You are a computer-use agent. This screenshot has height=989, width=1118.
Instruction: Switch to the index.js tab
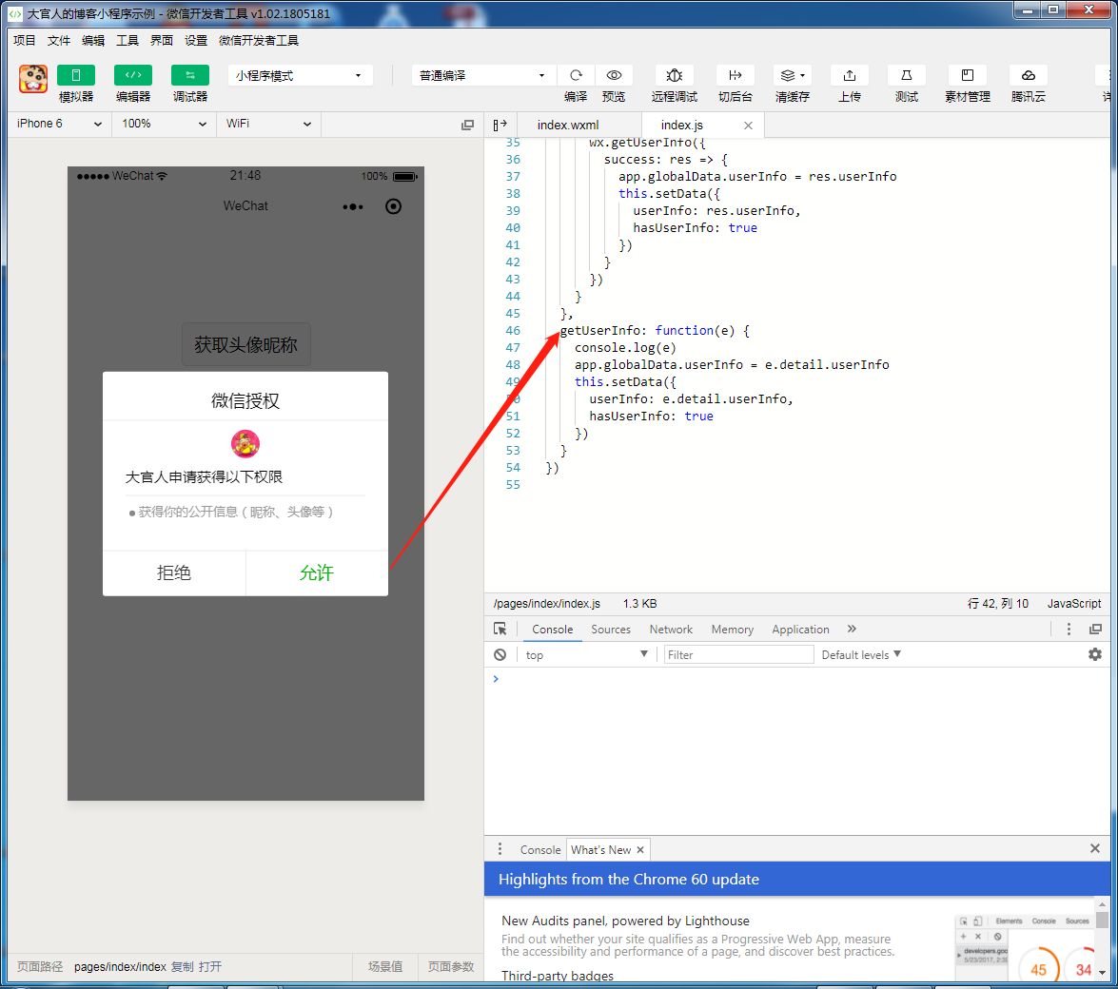click(x=681, y=125)
